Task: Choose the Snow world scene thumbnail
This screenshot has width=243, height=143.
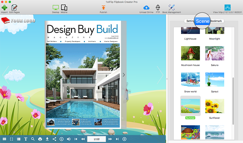Action: [x=190, y=79]
